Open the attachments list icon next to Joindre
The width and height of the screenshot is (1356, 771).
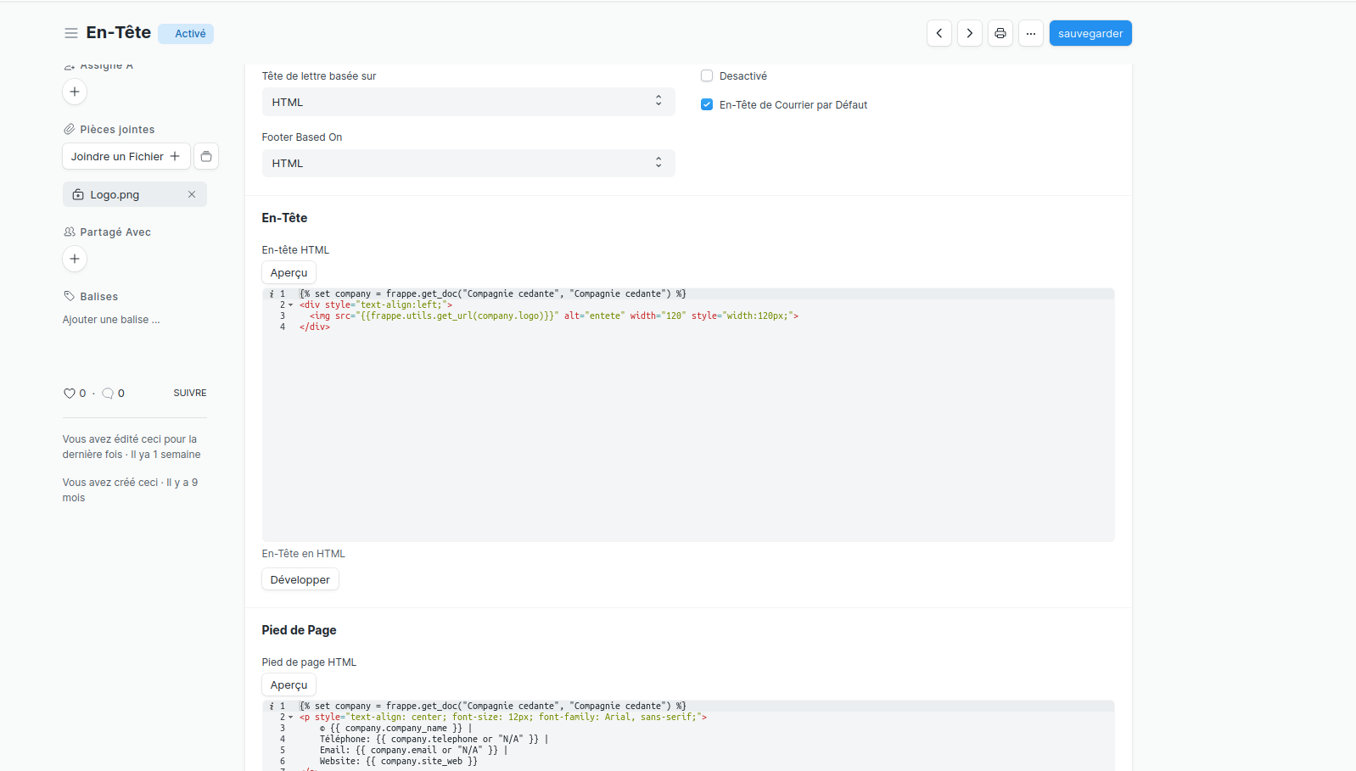tap(206, 156)
